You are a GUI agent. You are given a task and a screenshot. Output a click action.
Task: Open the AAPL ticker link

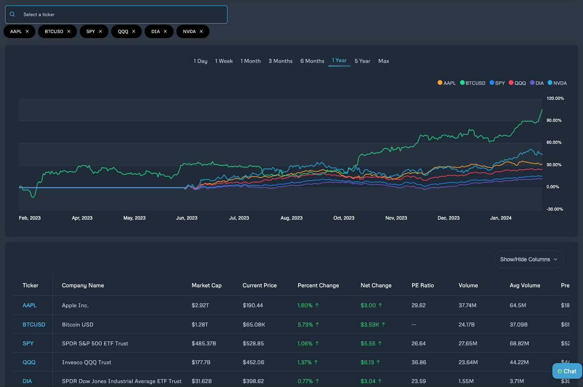29,305
